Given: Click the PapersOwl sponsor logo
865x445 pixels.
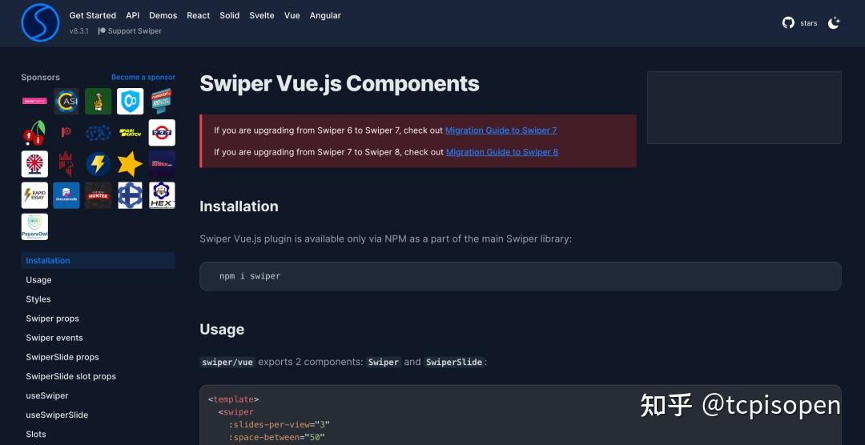Looking at the screenshot, I should point(34,227).
